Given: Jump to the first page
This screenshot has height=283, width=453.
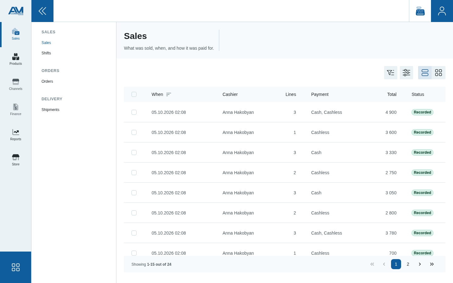Looking at the screenshot, I should 372,264.
